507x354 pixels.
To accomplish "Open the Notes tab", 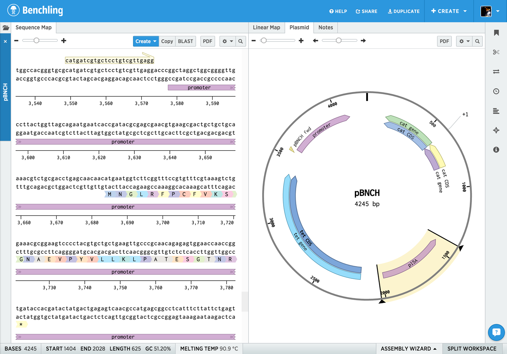I will [325, 27].
